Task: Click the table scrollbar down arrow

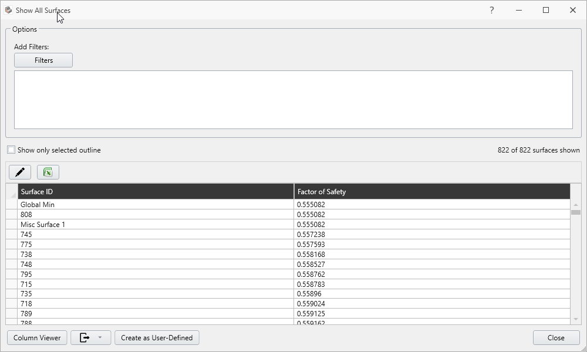Action: click(x=576, y=319)
